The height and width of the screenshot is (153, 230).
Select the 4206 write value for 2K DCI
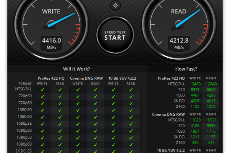click(195, 101)
